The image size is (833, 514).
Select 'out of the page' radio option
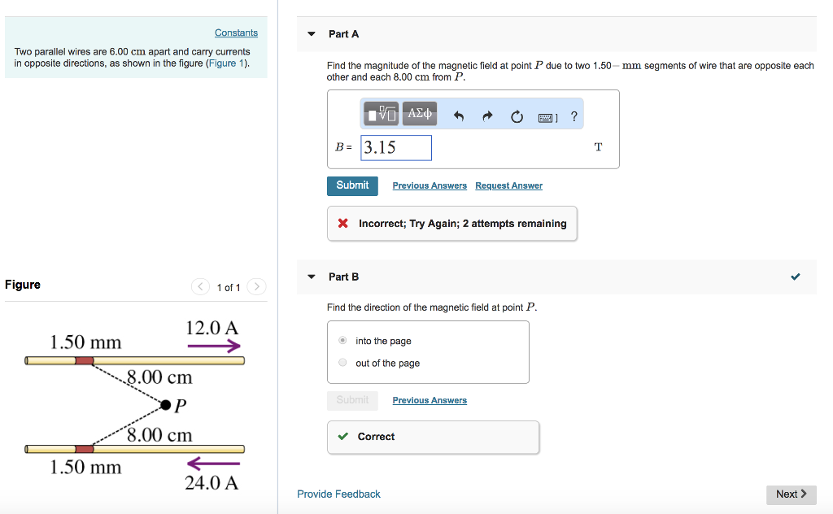342,363
